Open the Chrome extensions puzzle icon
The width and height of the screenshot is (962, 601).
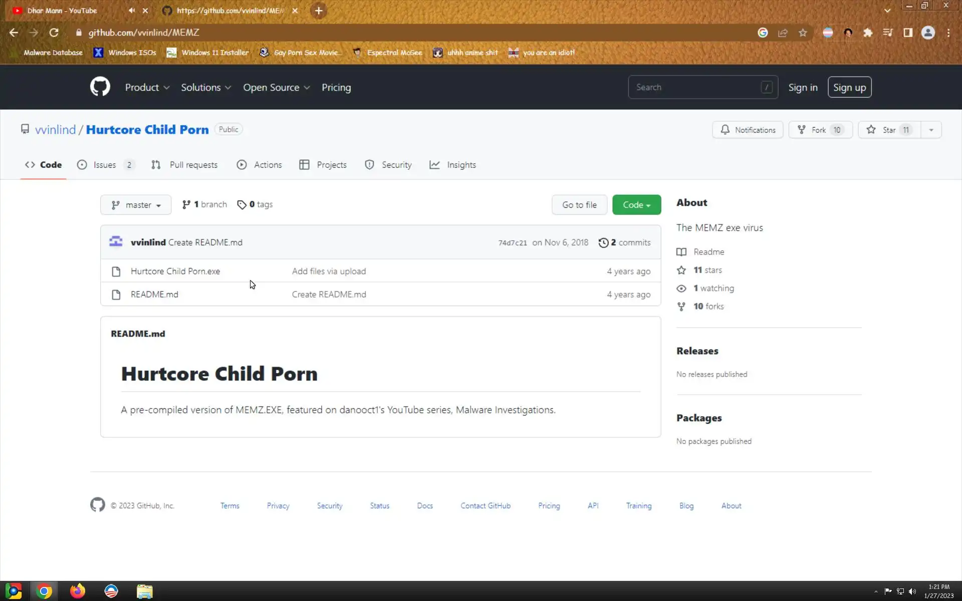pyautogui.click(x=867, y=33)
